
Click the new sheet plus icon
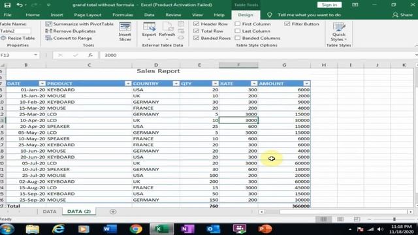[x=113, y=211]
